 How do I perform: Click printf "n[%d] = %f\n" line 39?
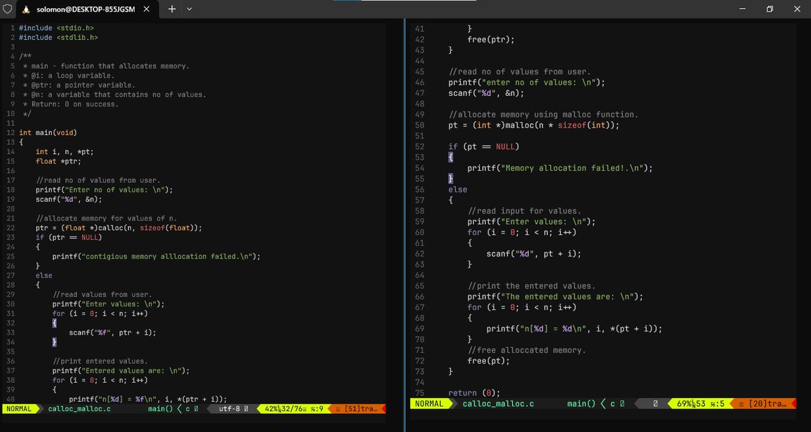[148, 399]
